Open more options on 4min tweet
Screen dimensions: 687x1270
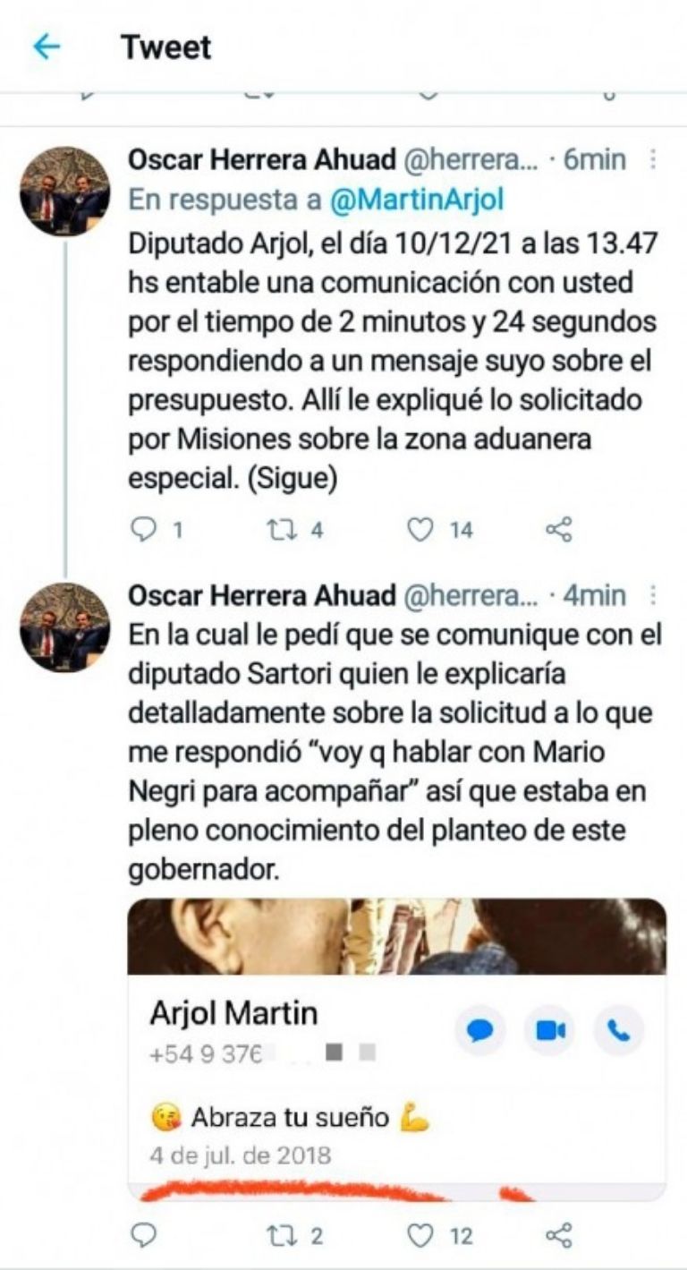tap(654, 595)
